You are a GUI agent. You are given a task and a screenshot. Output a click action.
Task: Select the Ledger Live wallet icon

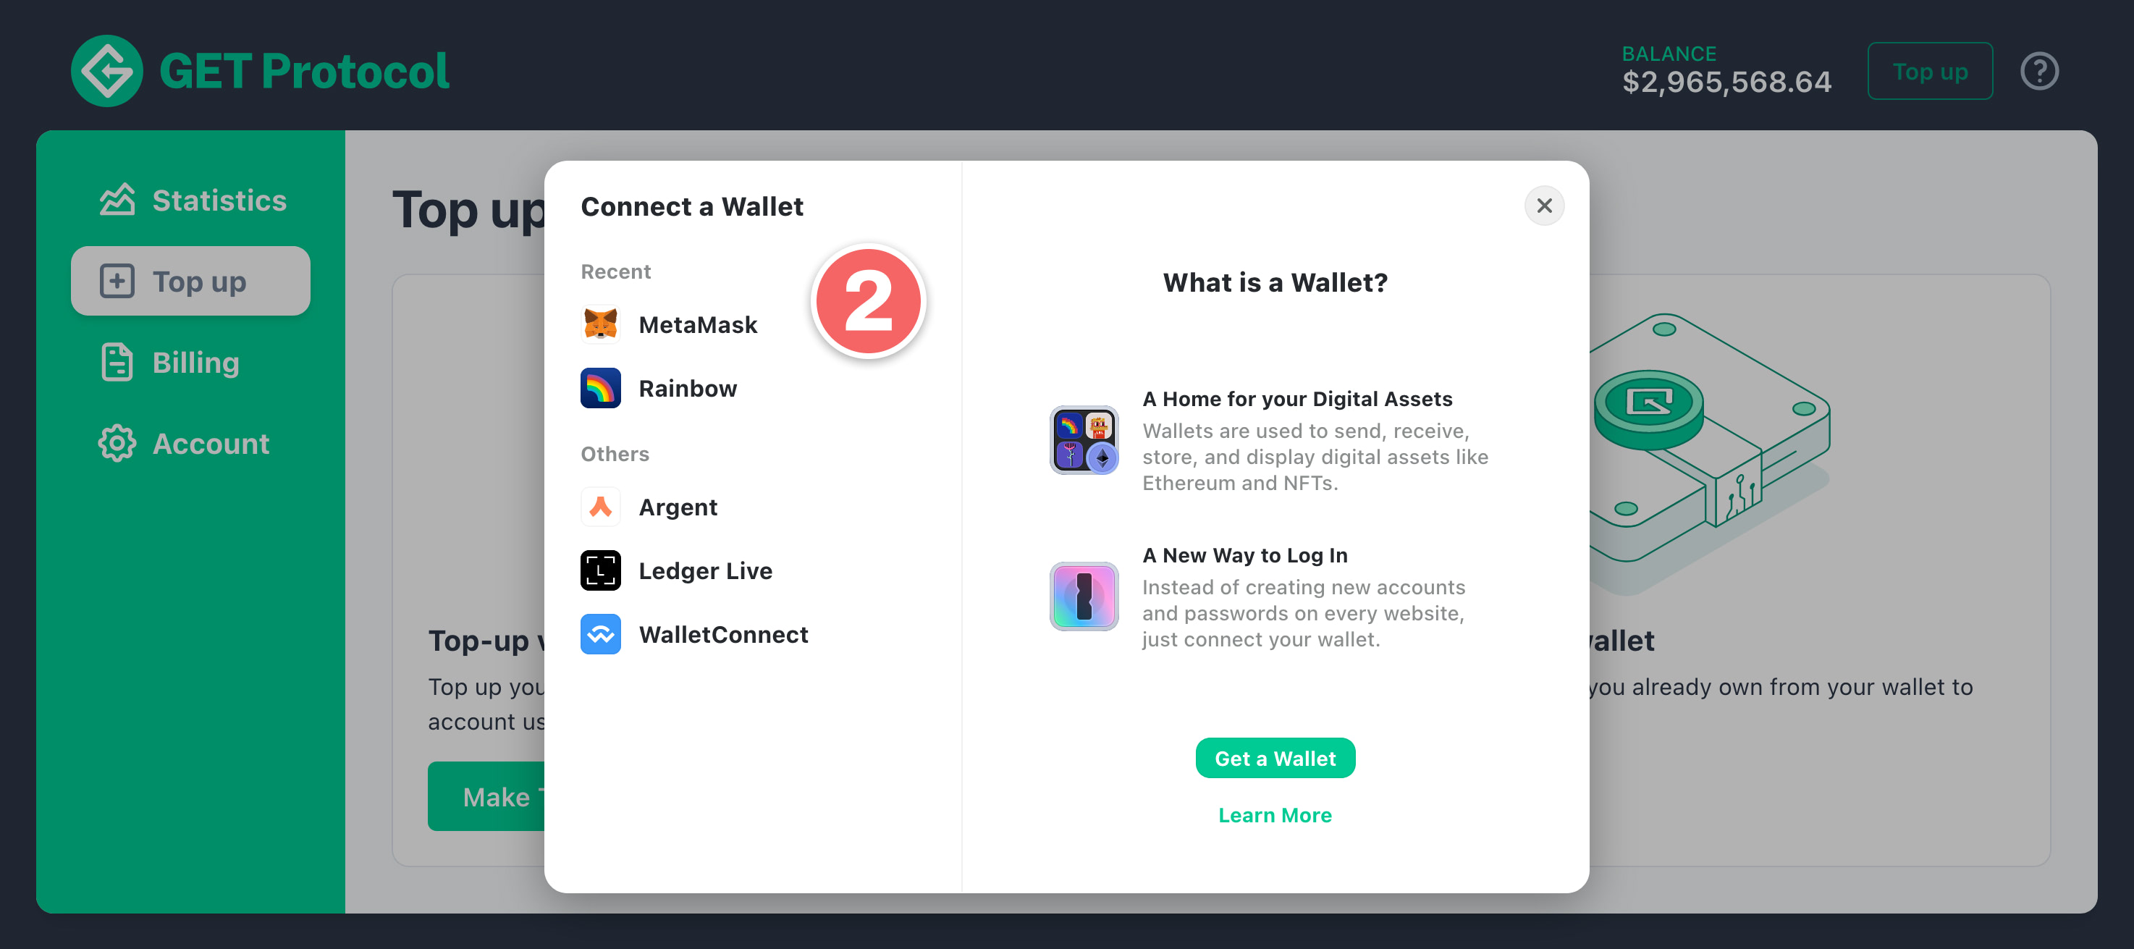tap(599, 570)
